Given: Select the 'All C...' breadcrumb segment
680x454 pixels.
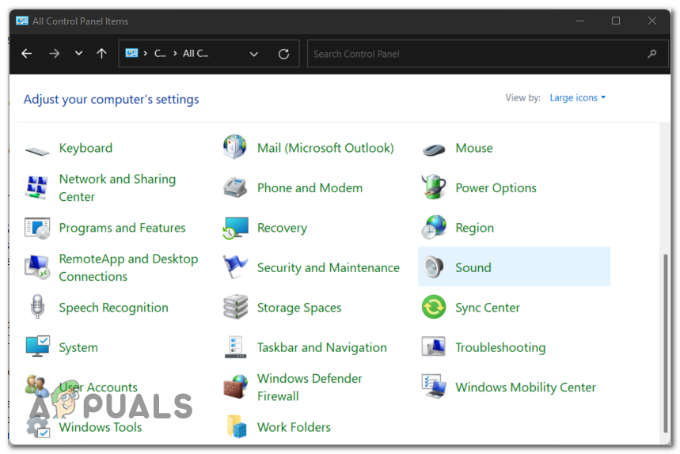Looking at the screenshot, I should [196, 54].
